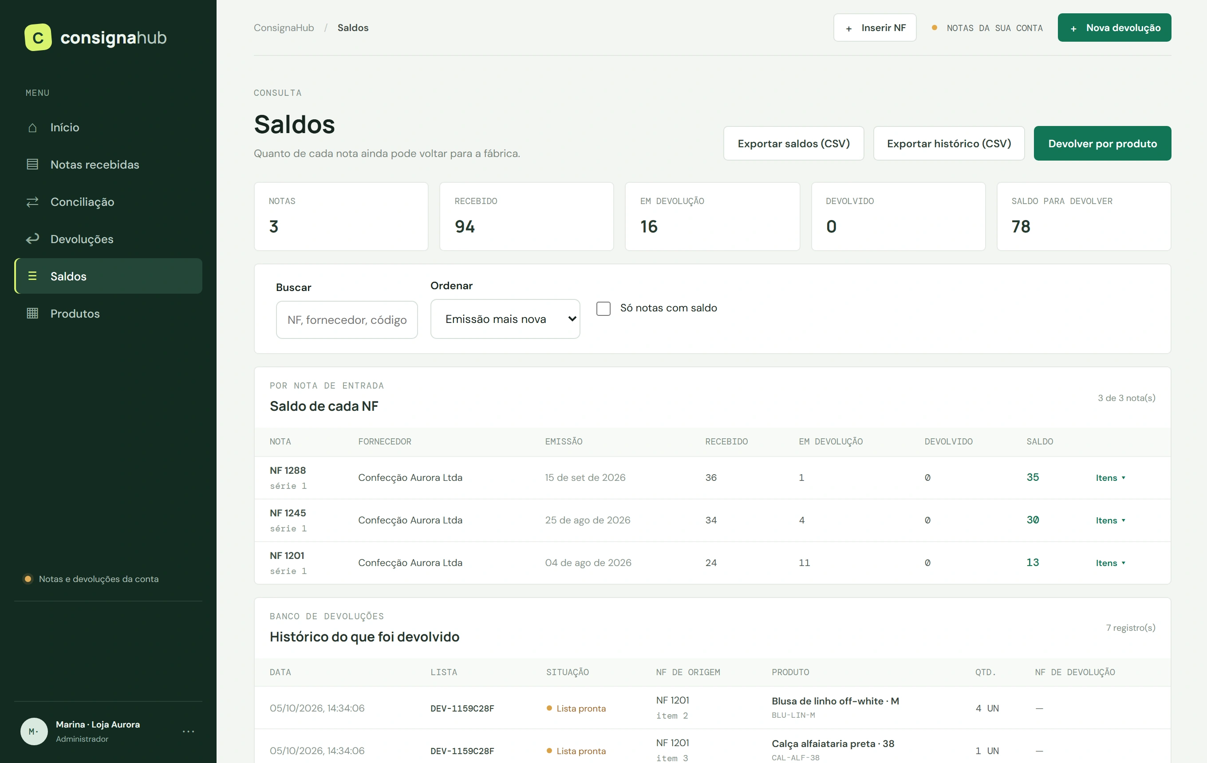The height and width of the screenshot is (763, 1207).
Task: Click the Inserir NF button
Action: 875,28
